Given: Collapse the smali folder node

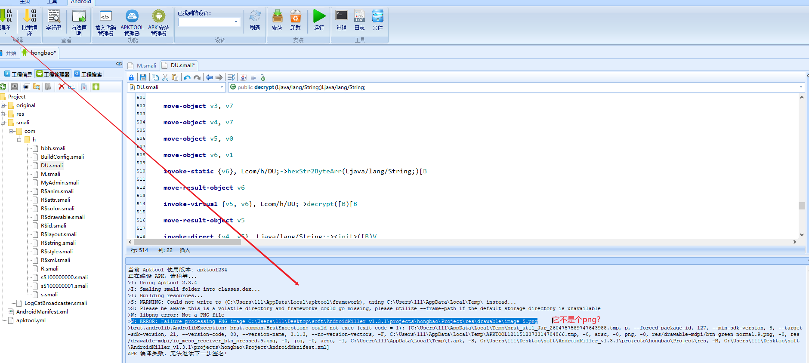Looking at the screenshot, I should (3, 123).
